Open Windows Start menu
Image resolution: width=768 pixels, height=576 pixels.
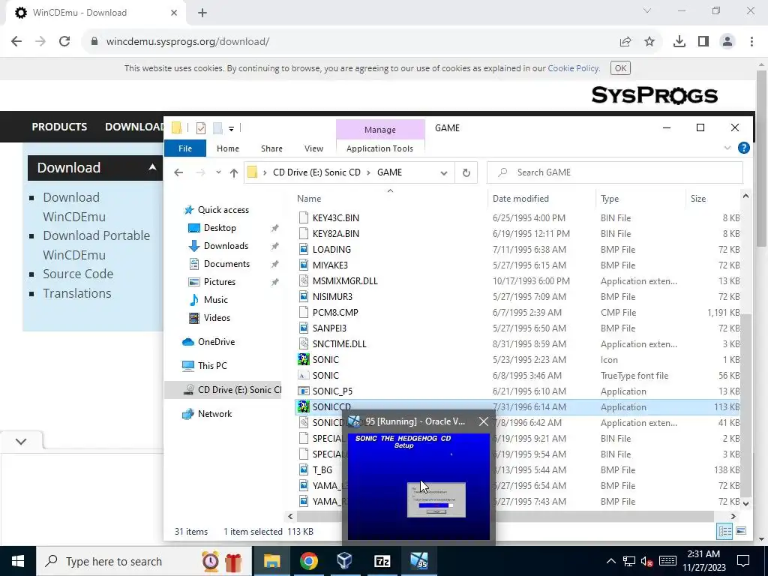tap(18, 561)
